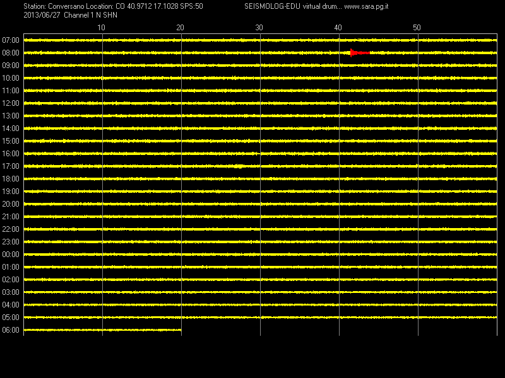
Task: Click the www.sara.pg.it web address
Action: point(366,6)
